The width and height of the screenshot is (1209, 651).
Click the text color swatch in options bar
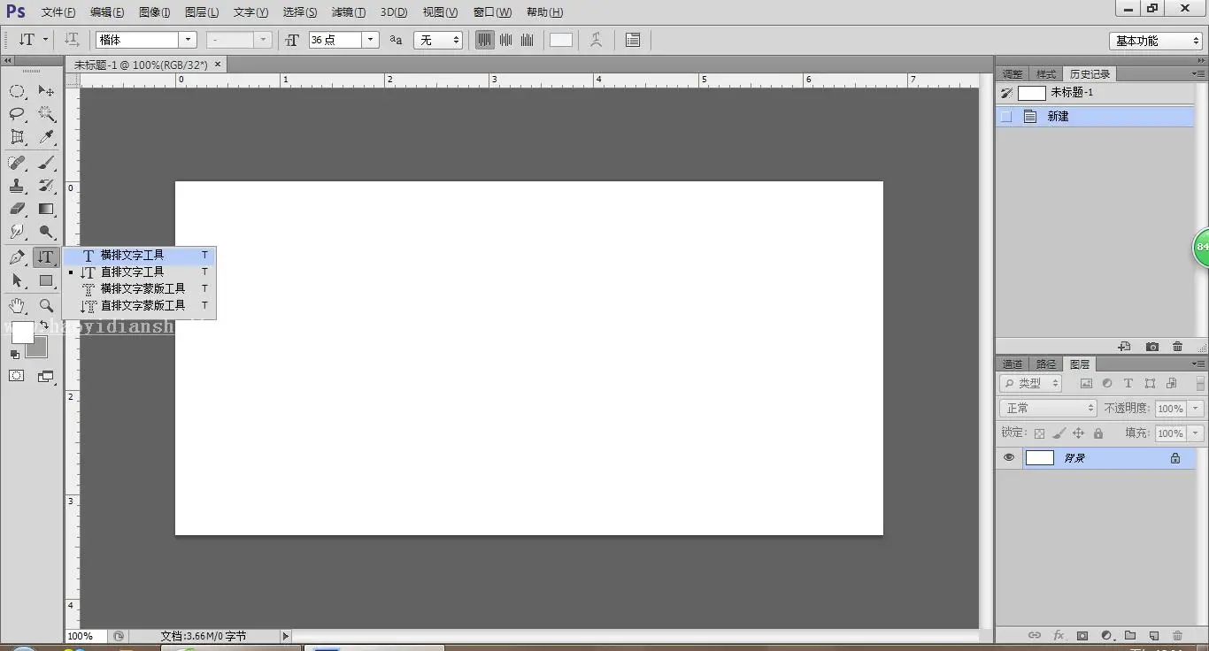(561, 40)
